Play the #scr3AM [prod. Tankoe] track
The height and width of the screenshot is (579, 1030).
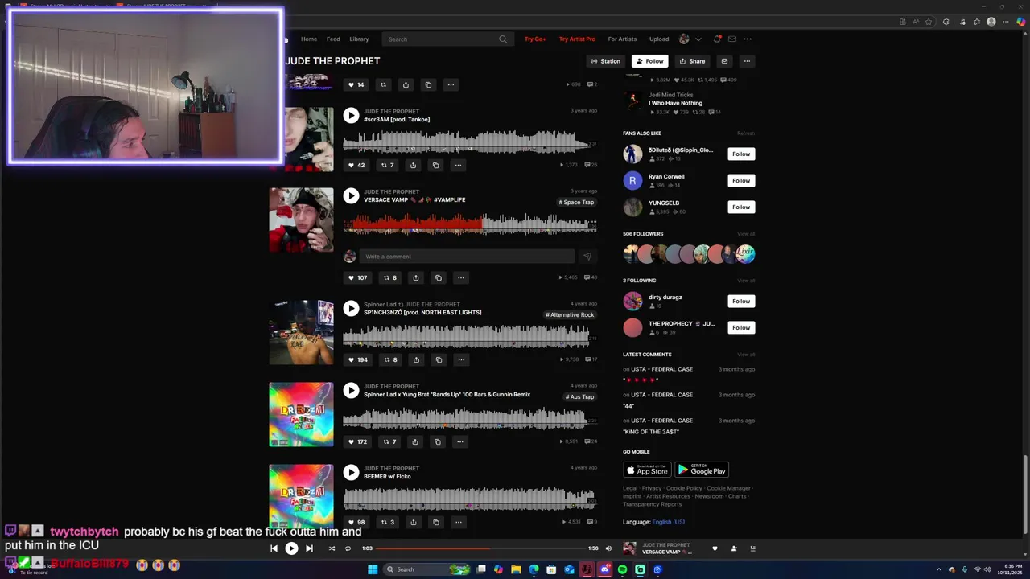click(x=351, y=115)
